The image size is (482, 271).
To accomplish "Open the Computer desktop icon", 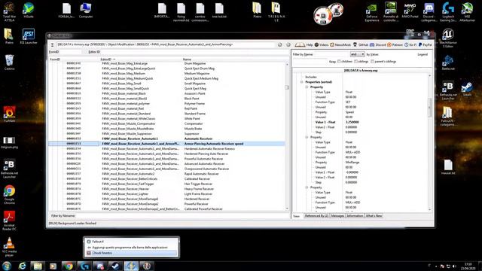I will 86,10.
